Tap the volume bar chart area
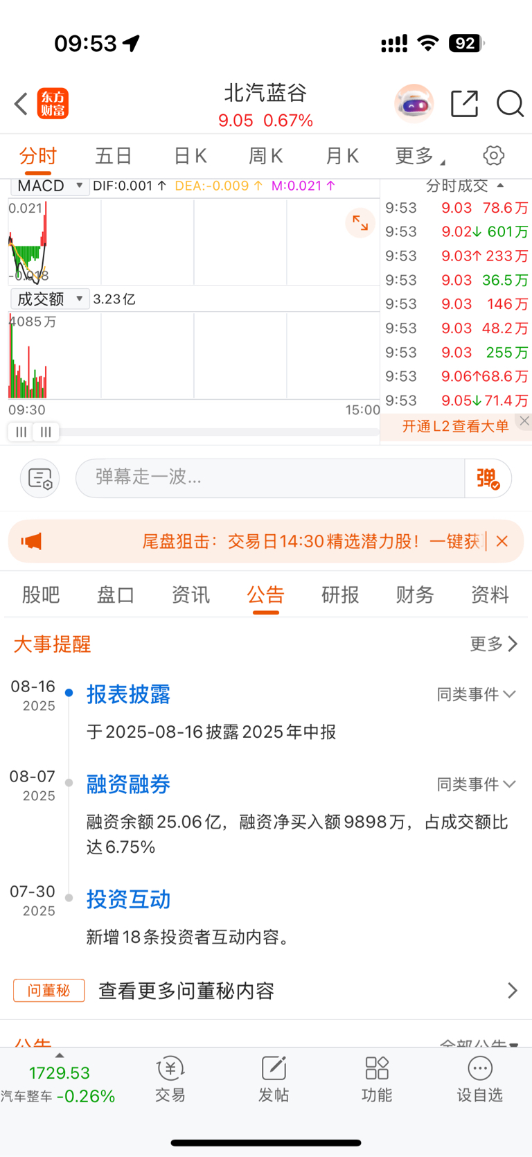 pyautogui.click(x=194, y=355)
